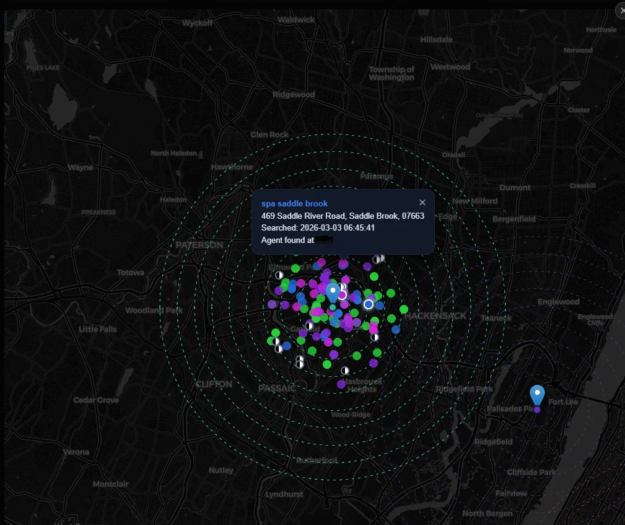Click the Englewood label on the map
Viewport: 625px width, 525px height.
[x=558, y=302]
